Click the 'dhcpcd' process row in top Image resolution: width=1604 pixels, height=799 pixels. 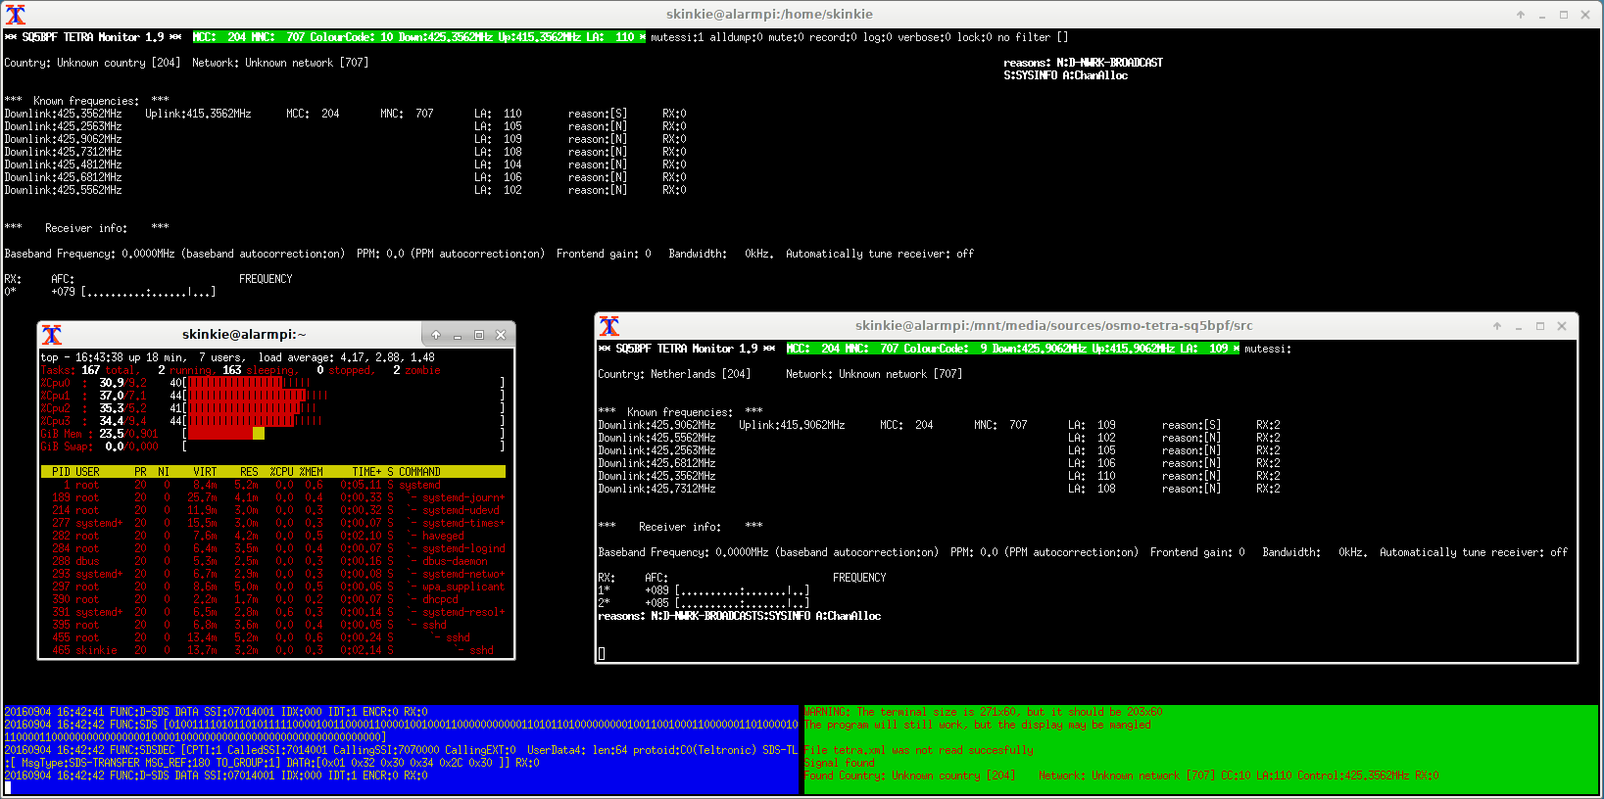(x=272, y=599)
